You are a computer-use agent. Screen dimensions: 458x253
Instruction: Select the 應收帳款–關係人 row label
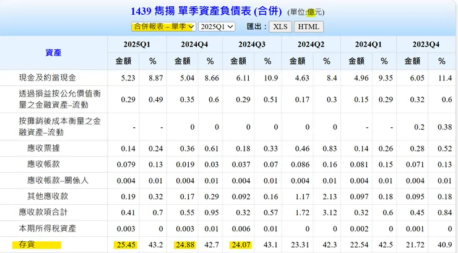click(x=58, y=181)
